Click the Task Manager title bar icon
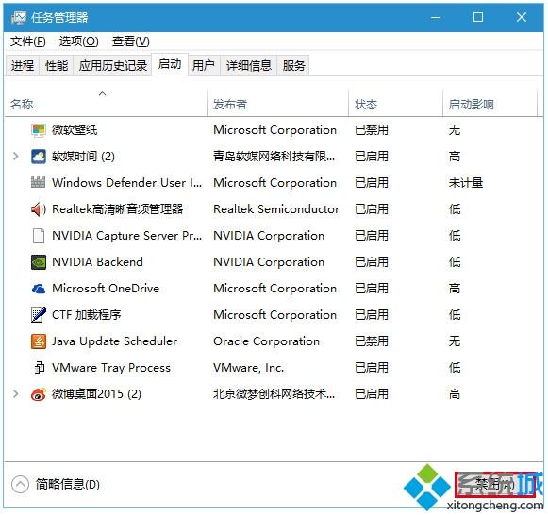The width and height of the screenshot is (548, 515). coord(19,18)
